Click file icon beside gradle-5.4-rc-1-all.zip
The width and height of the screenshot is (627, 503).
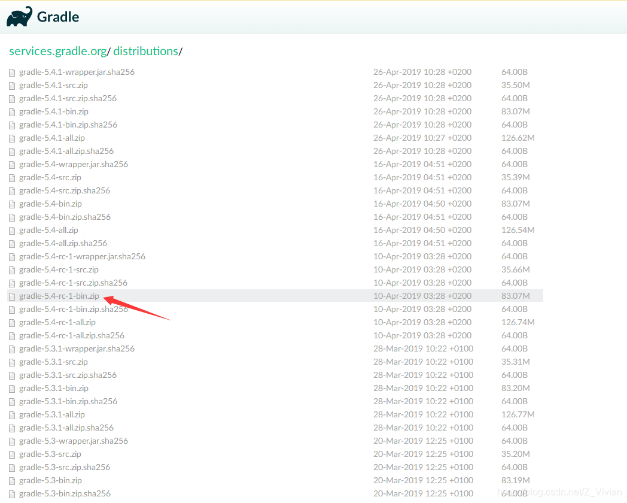point(12,323)
